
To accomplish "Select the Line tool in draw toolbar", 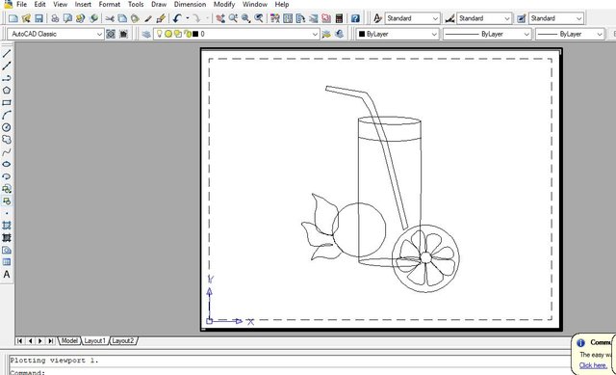I will pos(7,54).
